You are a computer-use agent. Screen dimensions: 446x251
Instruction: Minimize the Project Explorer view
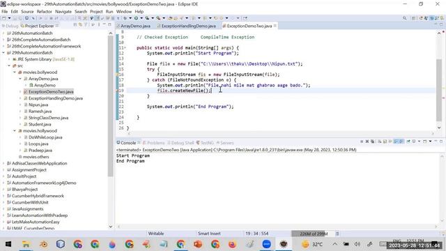(105, 25)
